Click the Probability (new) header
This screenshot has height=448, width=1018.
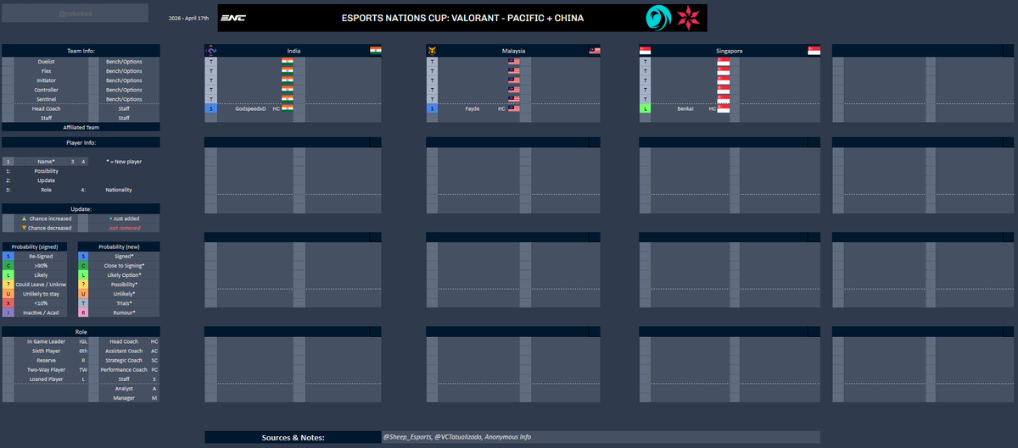(119, 246)
